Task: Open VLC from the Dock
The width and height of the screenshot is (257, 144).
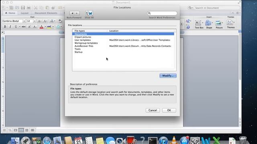Action: 174,140
